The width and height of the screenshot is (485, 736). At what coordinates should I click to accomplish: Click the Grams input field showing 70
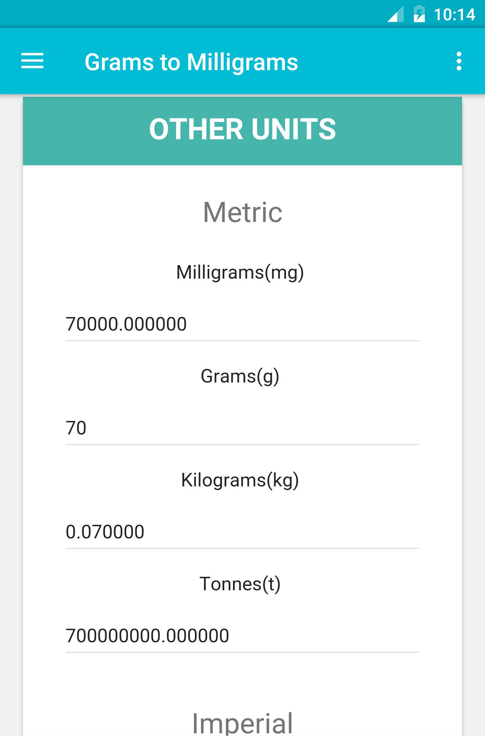click(242, 428)
